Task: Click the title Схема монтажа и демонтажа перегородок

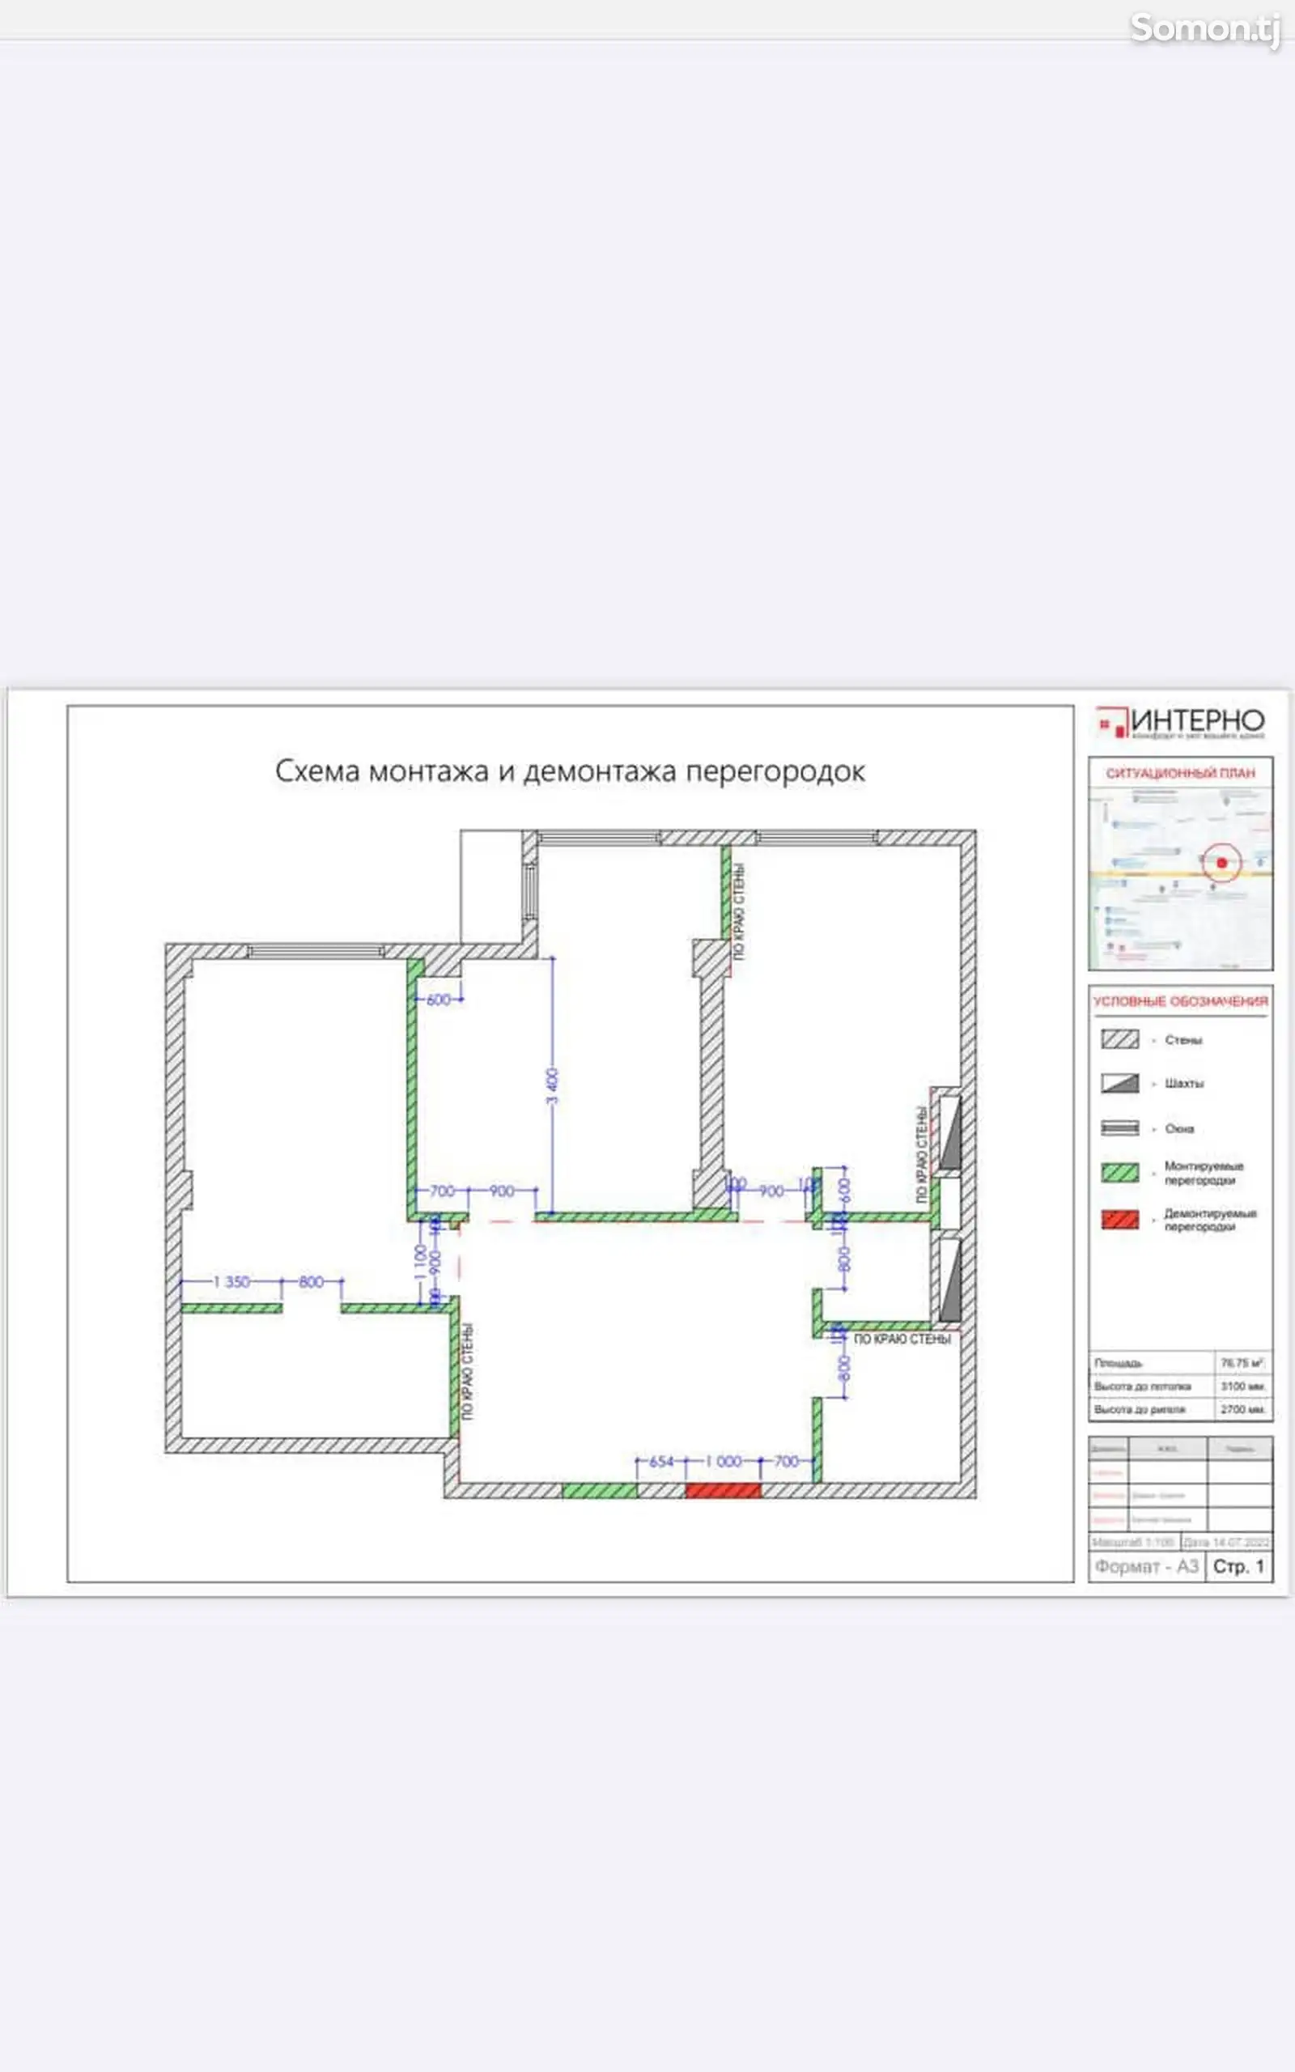Action: [x=570, y=771]
